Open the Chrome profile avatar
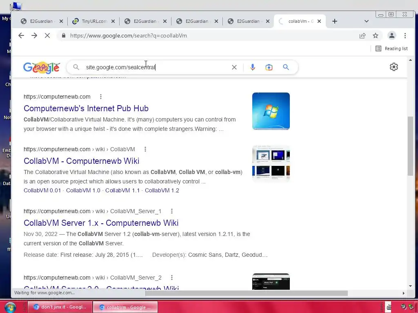 pyautogui.click(x=391, y=35)
